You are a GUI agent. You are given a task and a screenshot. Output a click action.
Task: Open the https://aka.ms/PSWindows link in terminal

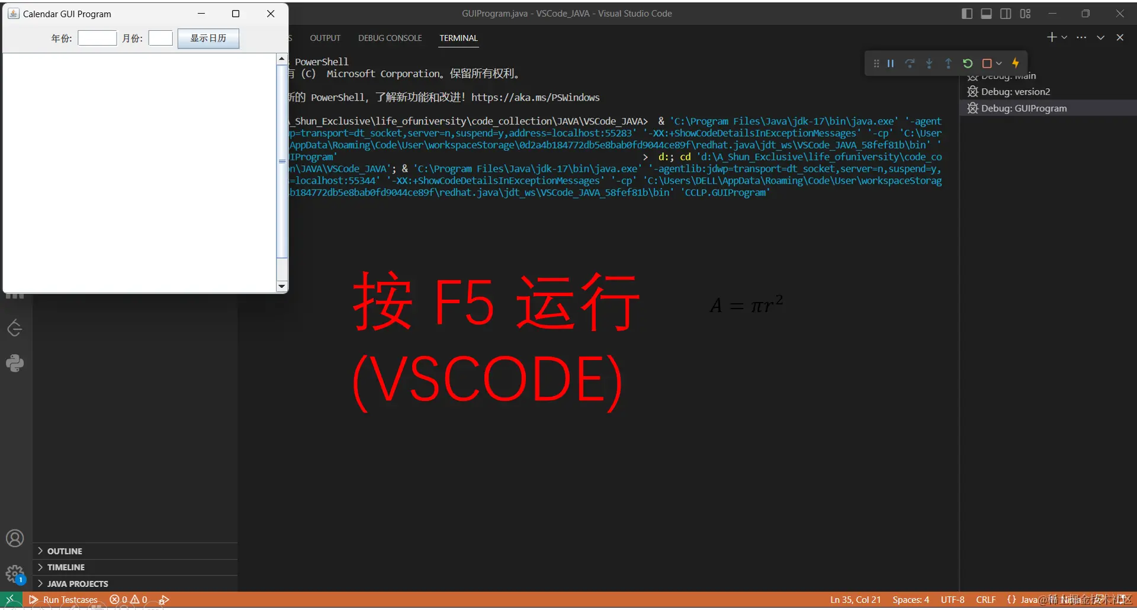pos(535,98)
